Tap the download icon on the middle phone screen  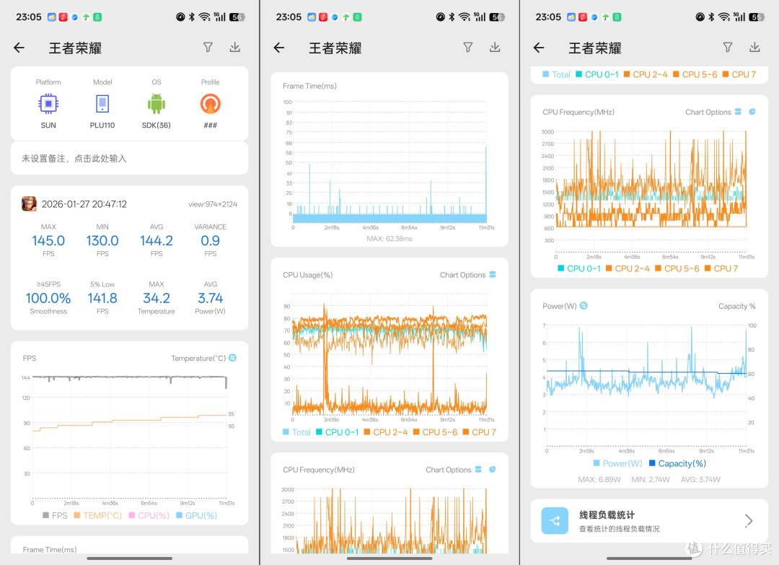[495, 47]
